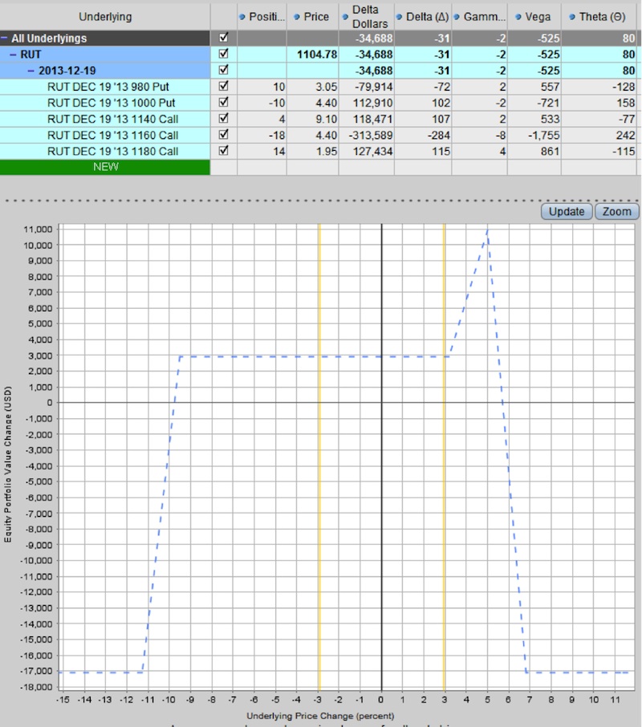Viewport: 642px width, 727px height.
Task: Click the position value -18 for 1160 Call
Action: 277,136
